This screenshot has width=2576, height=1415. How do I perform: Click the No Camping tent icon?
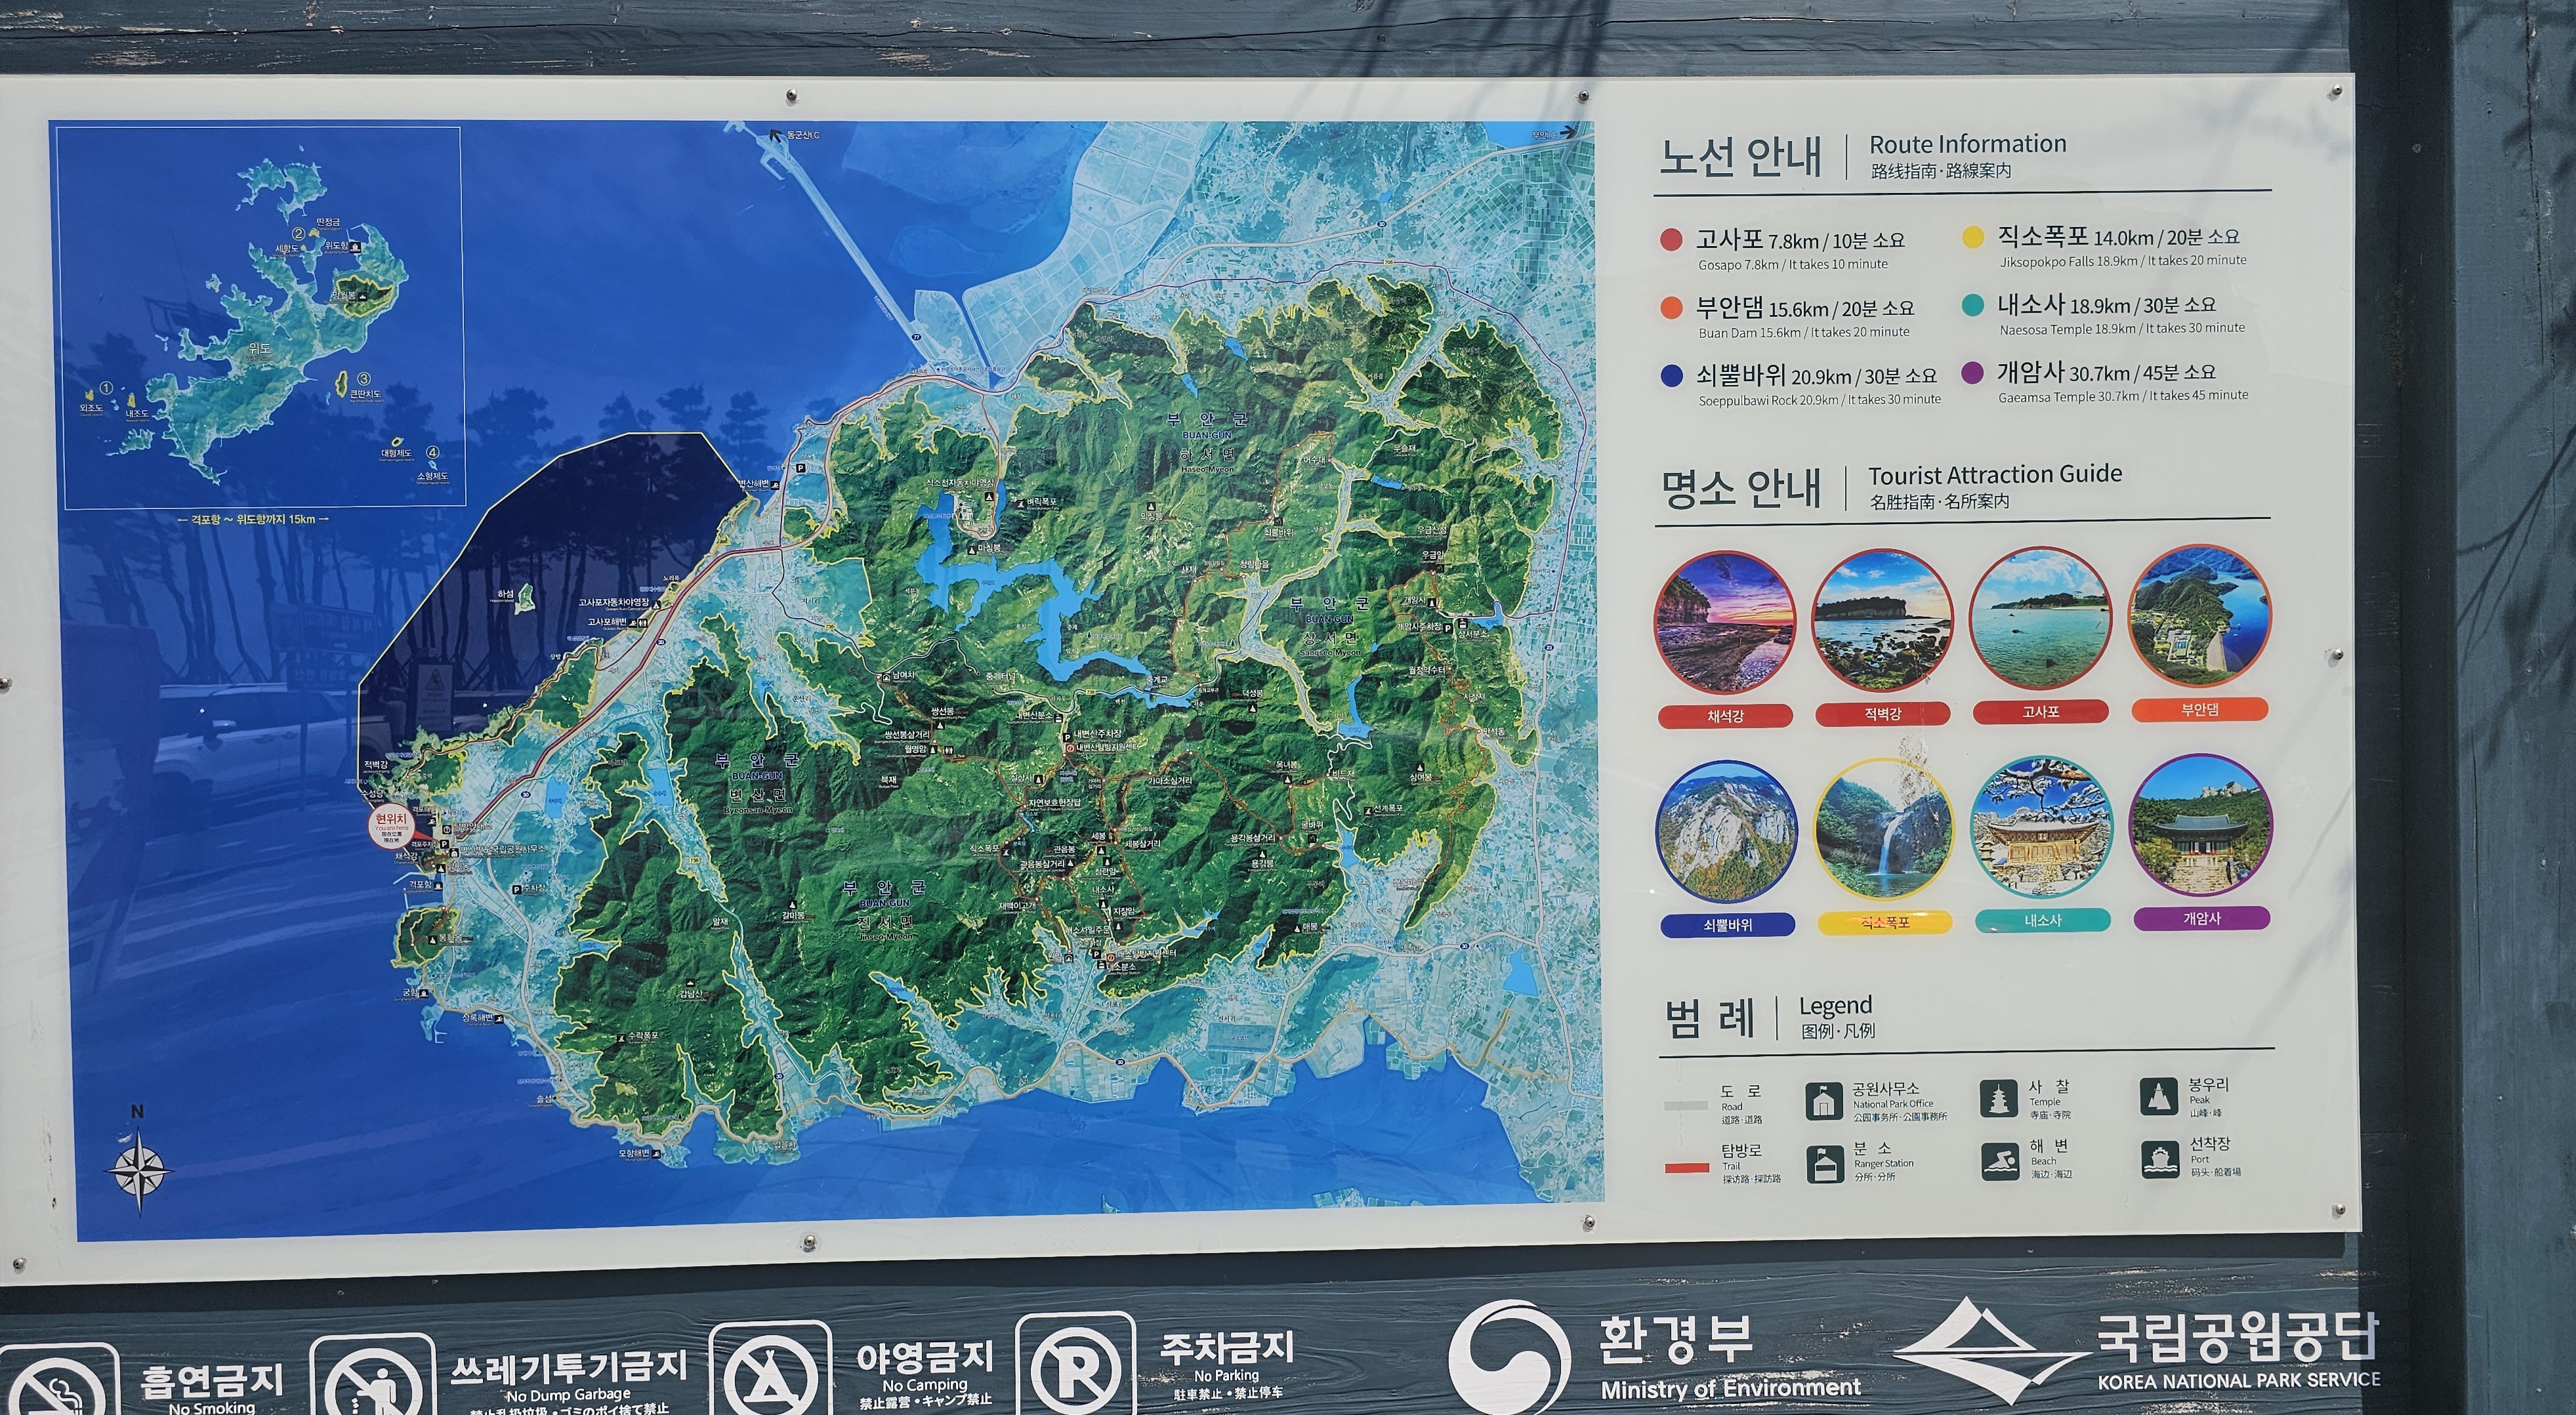click(x=770, y=1375)
